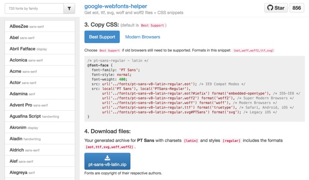
Task: Click the copyright notice text
Action: click(x=123, y=173)
